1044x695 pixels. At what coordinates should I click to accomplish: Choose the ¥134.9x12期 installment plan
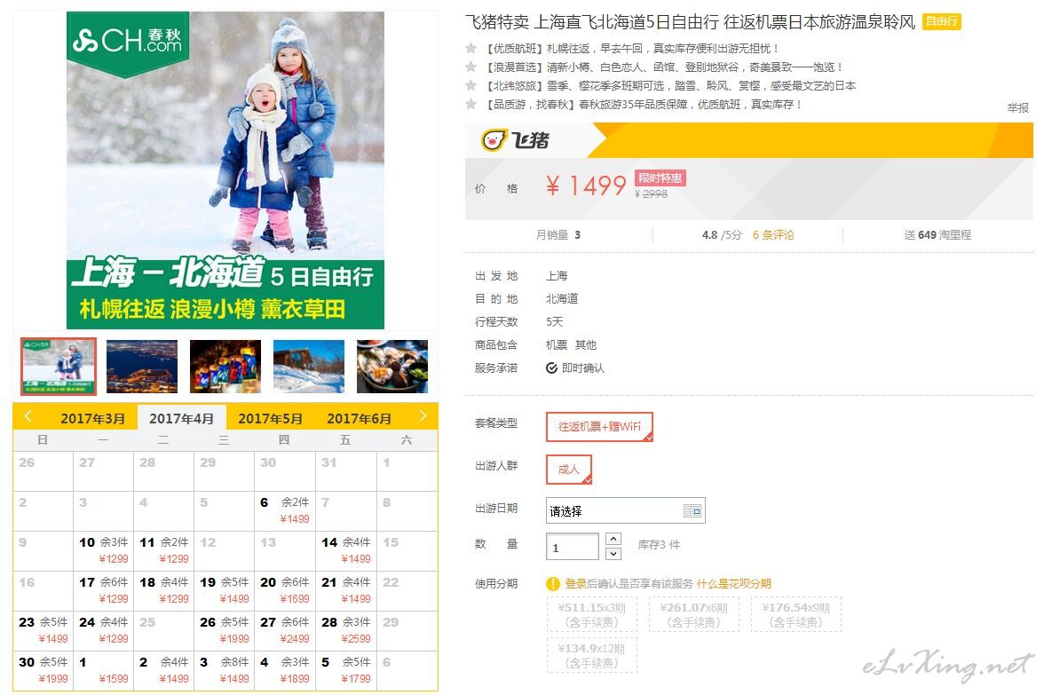point(592,655)
